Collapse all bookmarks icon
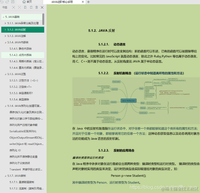 coord(19,7)
